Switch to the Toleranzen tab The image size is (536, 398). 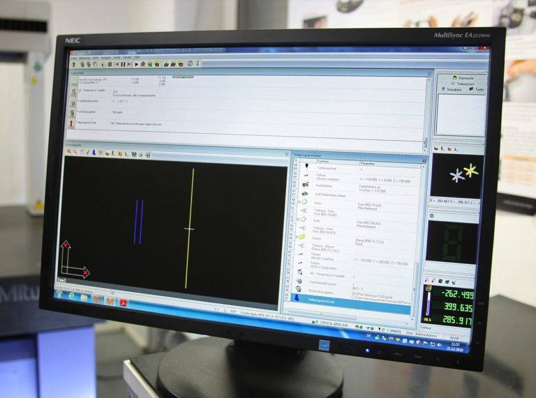[x=463, y=84]
